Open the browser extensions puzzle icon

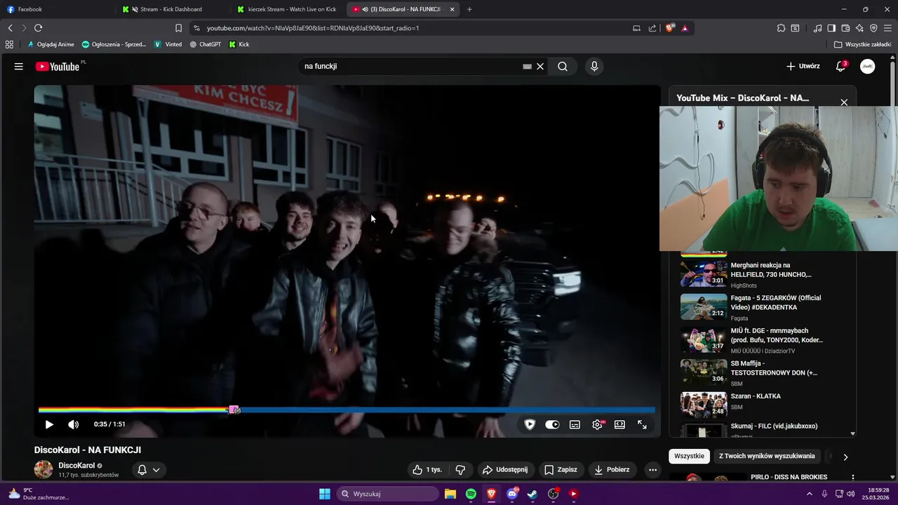coord(781,28)
